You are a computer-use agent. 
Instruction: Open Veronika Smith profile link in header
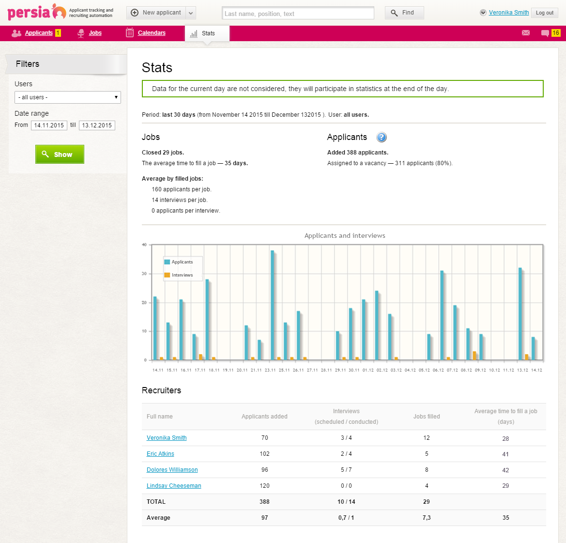click(508, 13)
